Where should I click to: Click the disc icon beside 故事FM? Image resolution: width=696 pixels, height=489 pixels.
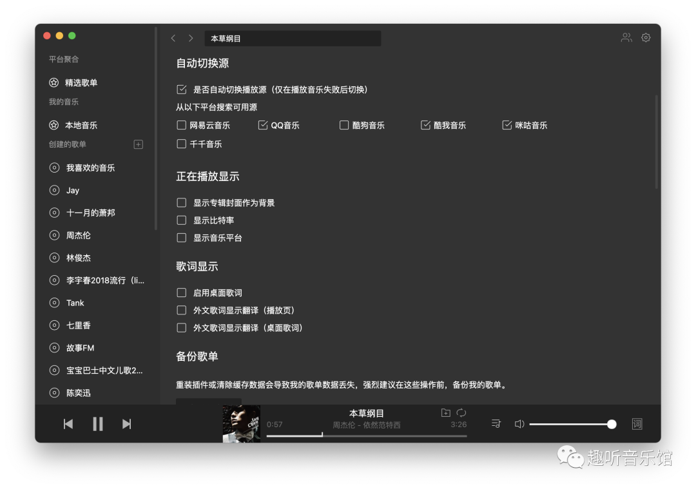pyautogui.click(x=54, y=348)
